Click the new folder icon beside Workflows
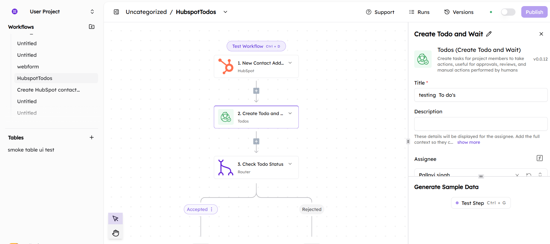Viewport: 550px width, 244px height. click(92, 27)
